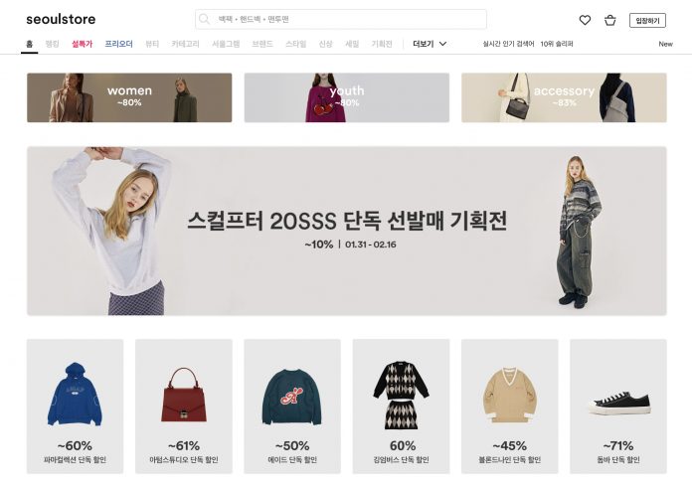Open the wishlist heart icon
692x492 pixels.
click(585, 20)
